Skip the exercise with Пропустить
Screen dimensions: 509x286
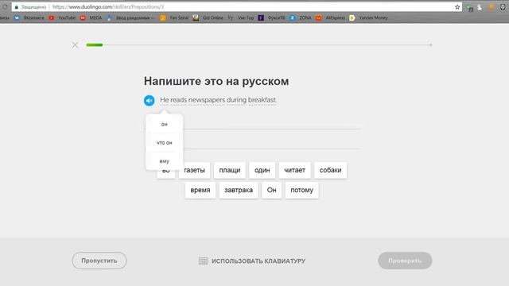[x=99, y=261]
